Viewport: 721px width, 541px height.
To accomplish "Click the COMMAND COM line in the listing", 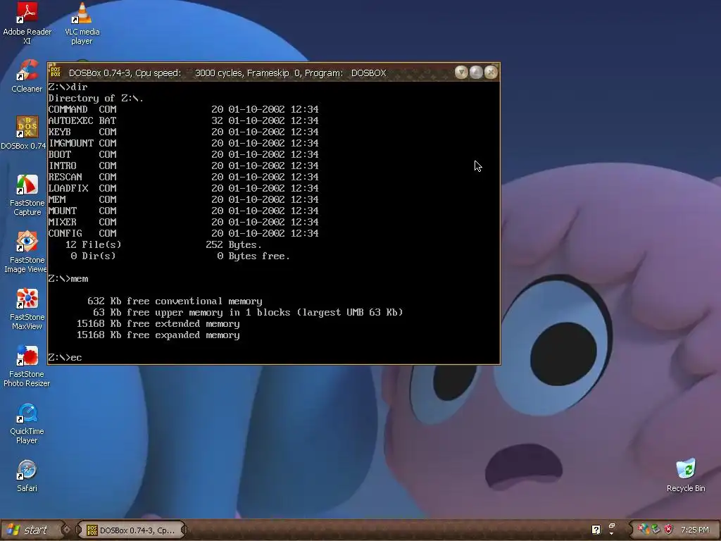I will coord(184,109).
